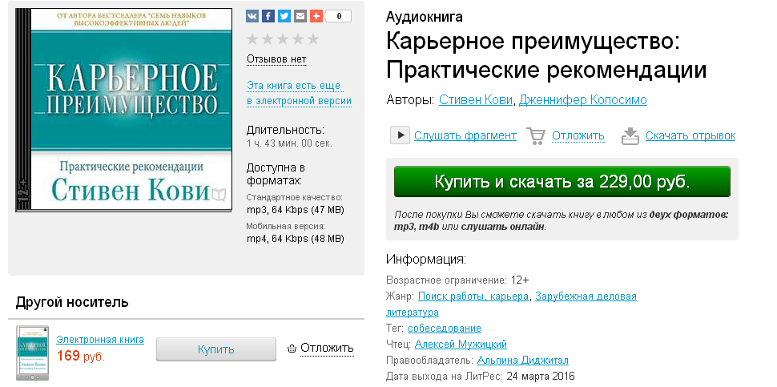Open the ebook cover thumbnail
Screen dimensions: 777x387
tap(32, 353)
